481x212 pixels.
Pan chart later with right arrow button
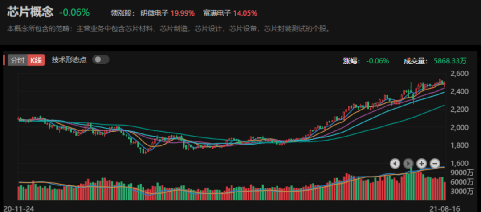(x=408, y=164)
